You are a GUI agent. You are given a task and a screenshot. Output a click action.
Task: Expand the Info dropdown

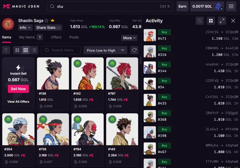pos(25,27)
